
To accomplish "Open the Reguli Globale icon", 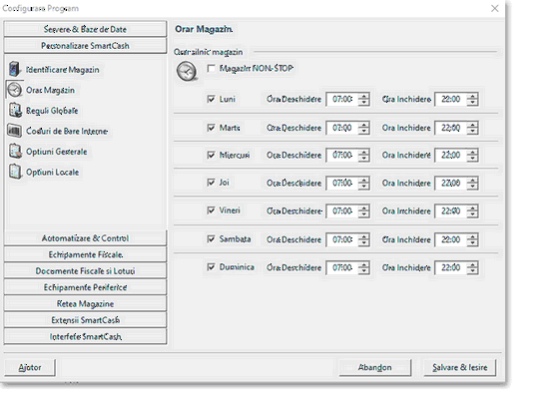I will pyautogui.click(x=15, y=110).
